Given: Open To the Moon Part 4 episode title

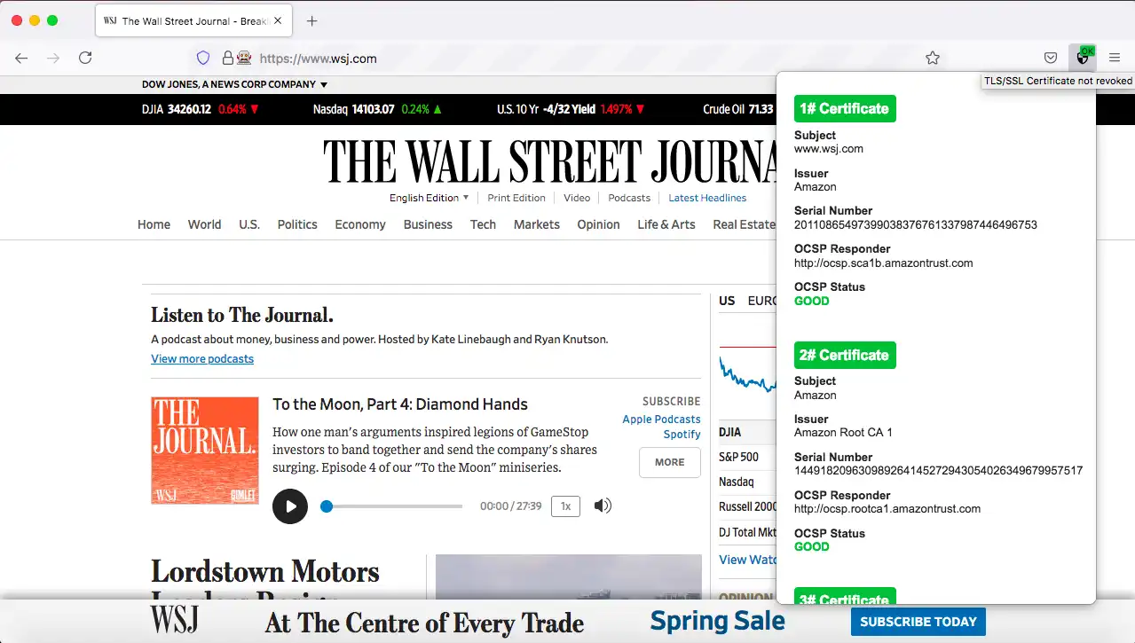Looking at the screenshot, I should pyautogui.click(x=400, y=404).
